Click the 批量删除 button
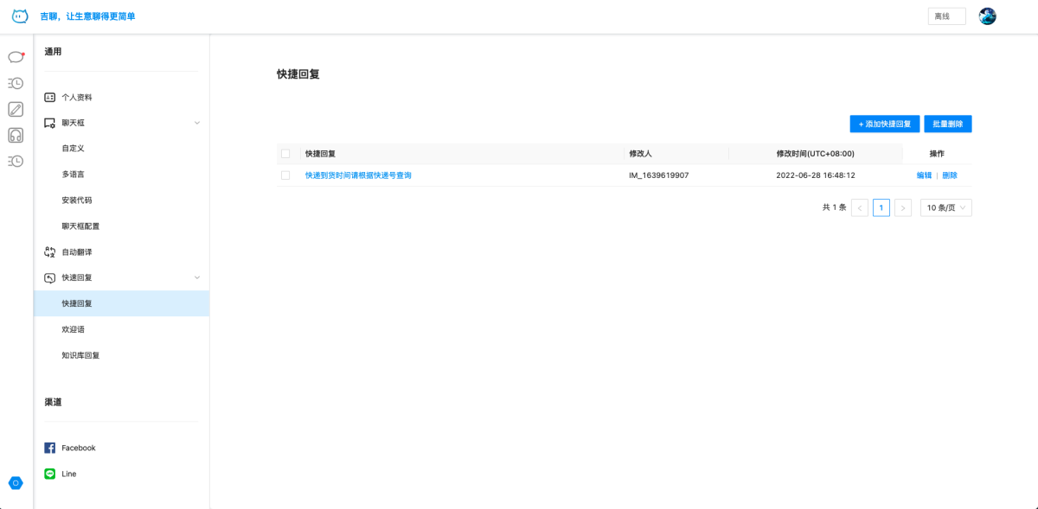The image size is (1038, 509). 948,124
